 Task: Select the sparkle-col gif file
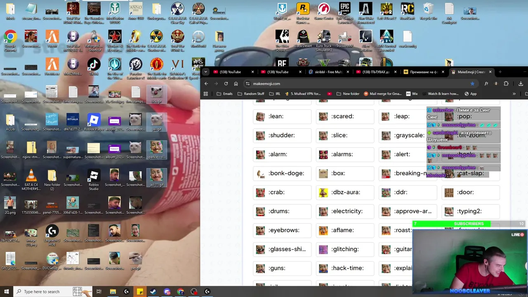point(156,150)
